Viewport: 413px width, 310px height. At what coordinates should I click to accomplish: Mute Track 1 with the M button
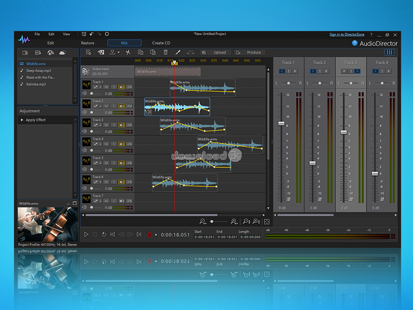tap(106, 87)
